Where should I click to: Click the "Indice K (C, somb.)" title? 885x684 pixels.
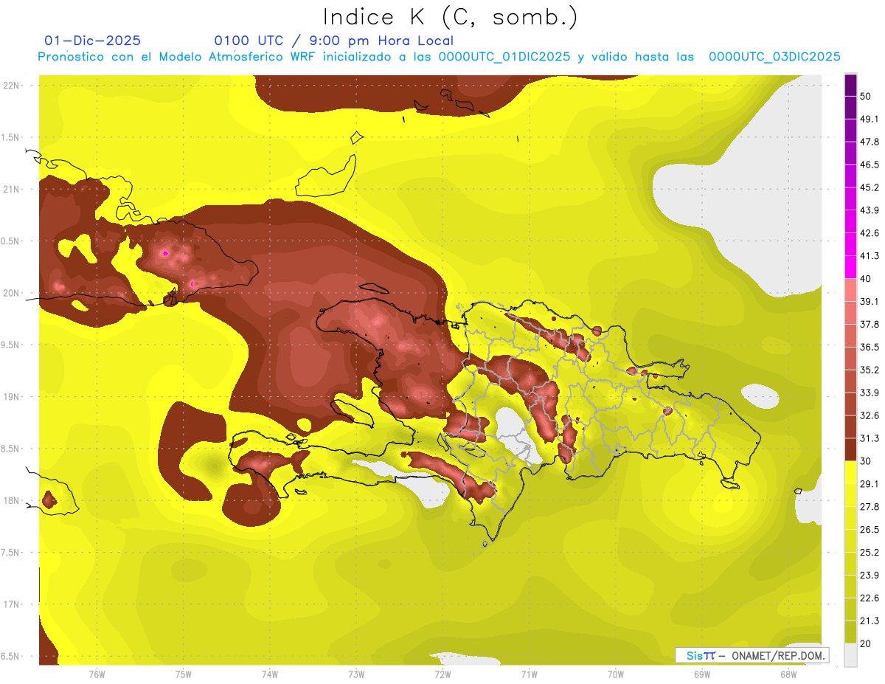[x=450, y=17]
